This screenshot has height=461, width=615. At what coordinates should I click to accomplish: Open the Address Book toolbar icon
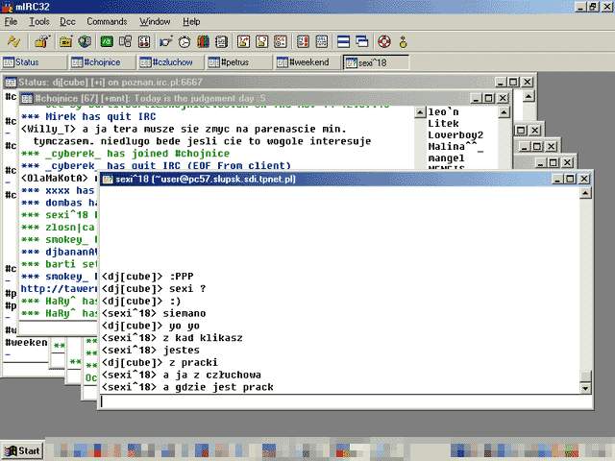coord(222,41)
